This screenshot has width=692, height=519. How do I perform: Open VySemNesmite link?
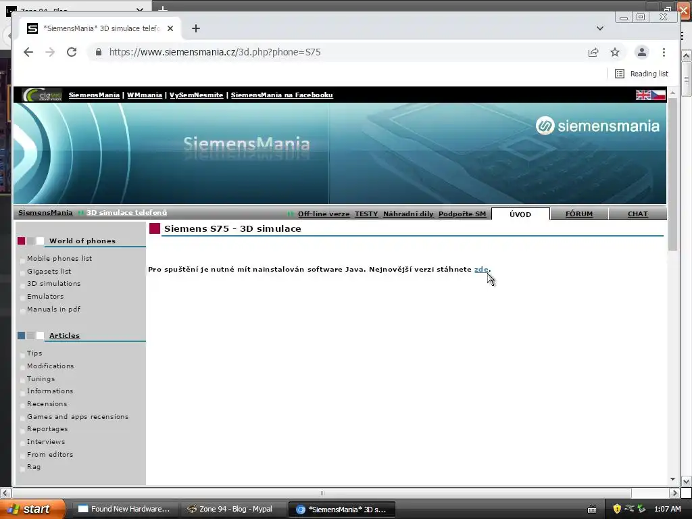click(197, 95)
